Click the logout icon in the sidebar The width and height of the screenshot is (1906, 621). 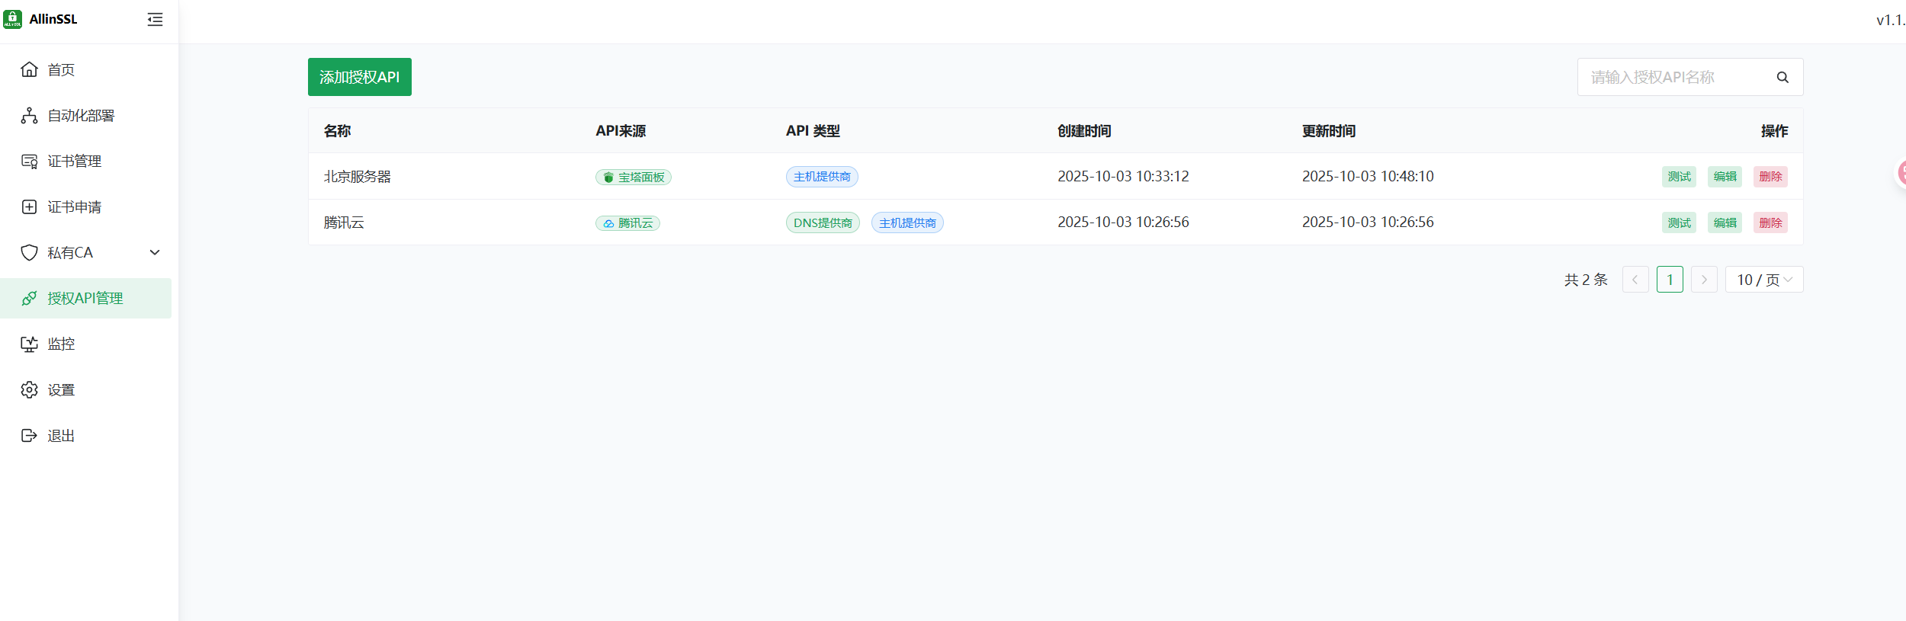tap(29, 436)
